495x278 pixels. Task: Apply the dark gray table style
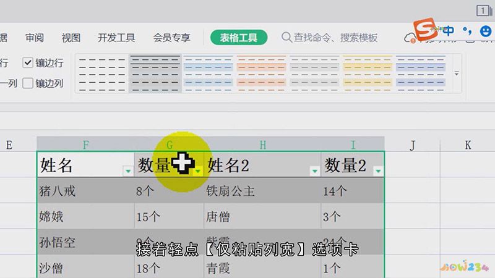(155, 74)
